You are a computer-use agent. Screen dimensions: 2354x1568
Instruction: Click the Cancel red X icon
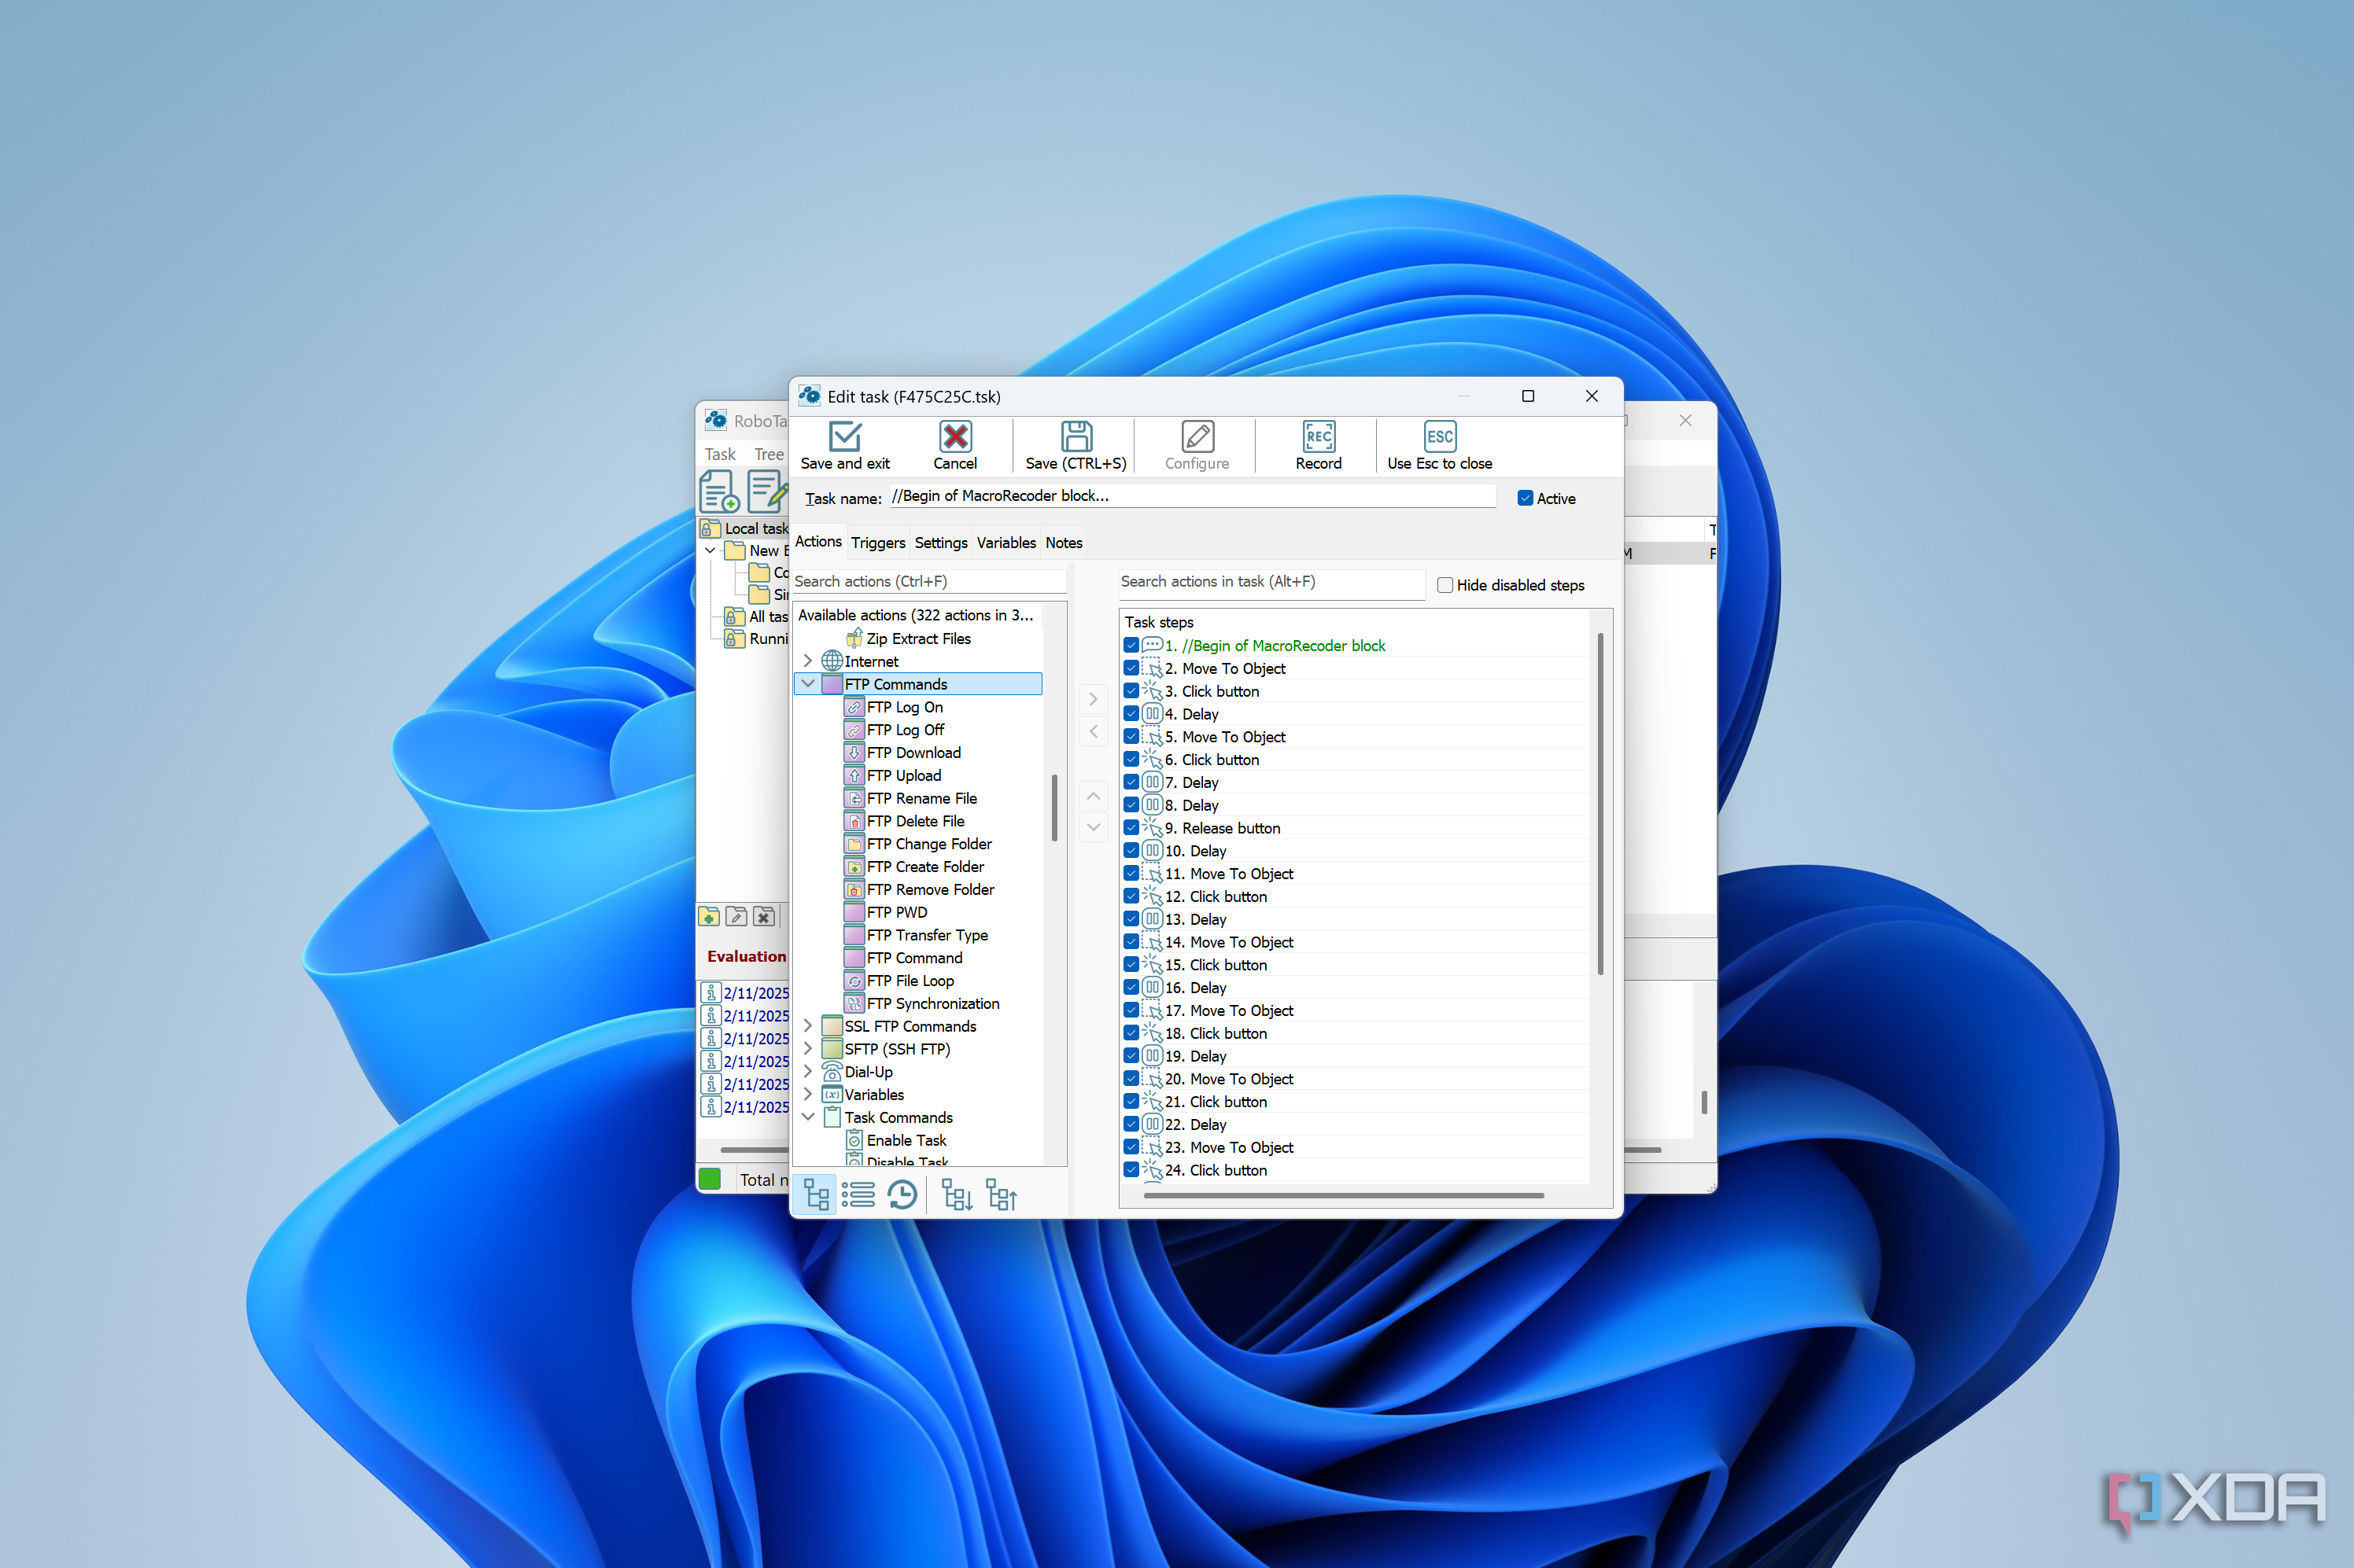click(954, 437)
